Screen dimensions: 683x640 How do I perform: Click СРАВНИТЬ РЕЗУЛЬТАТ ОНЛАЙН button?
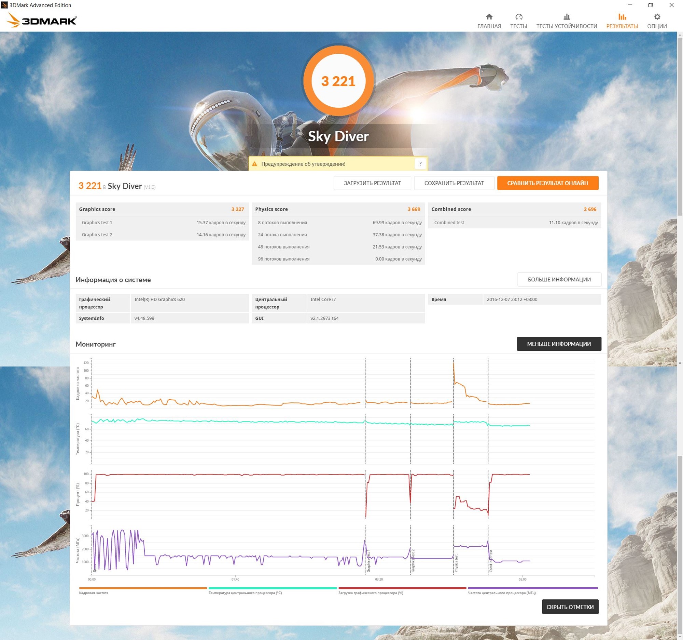tap(548, 183)
